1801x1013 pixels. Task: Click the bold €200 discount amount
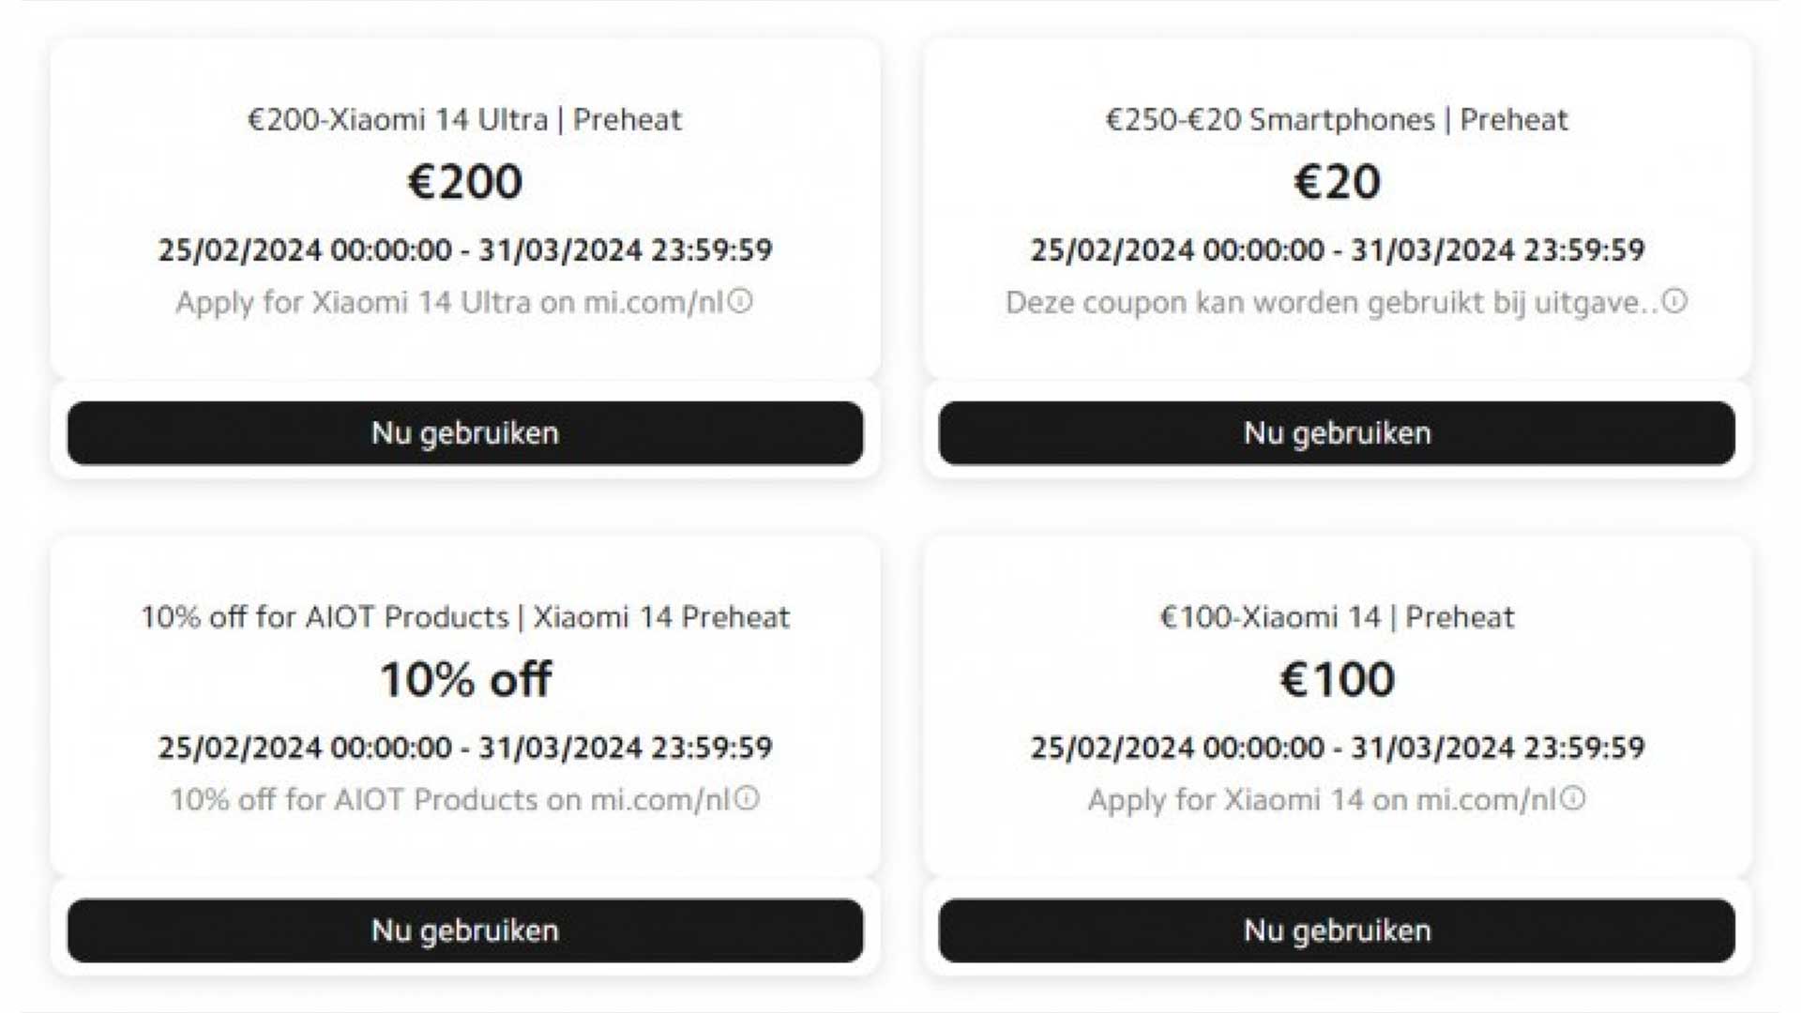pos(465,182)
